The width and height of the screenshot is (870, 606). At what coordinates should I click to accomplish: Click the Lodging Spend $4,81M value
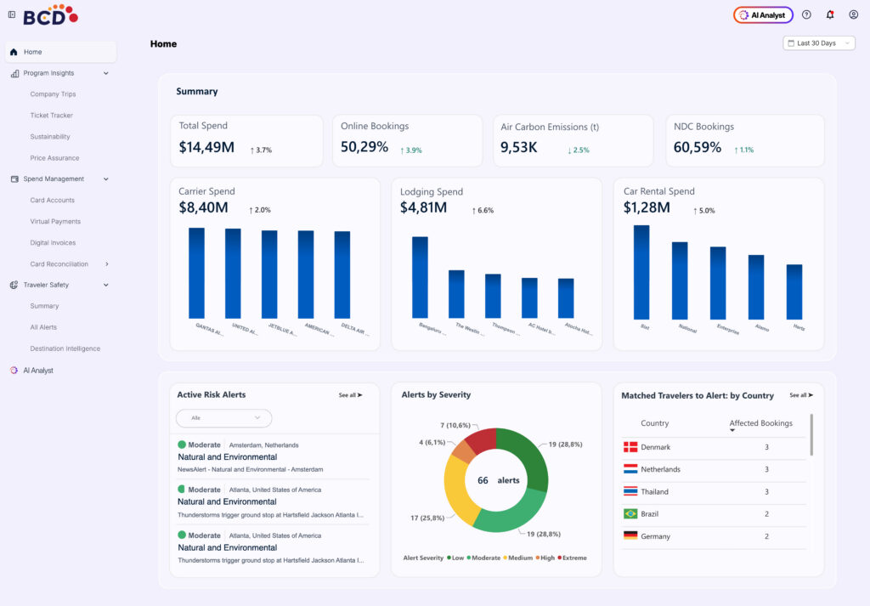point(423,207)
